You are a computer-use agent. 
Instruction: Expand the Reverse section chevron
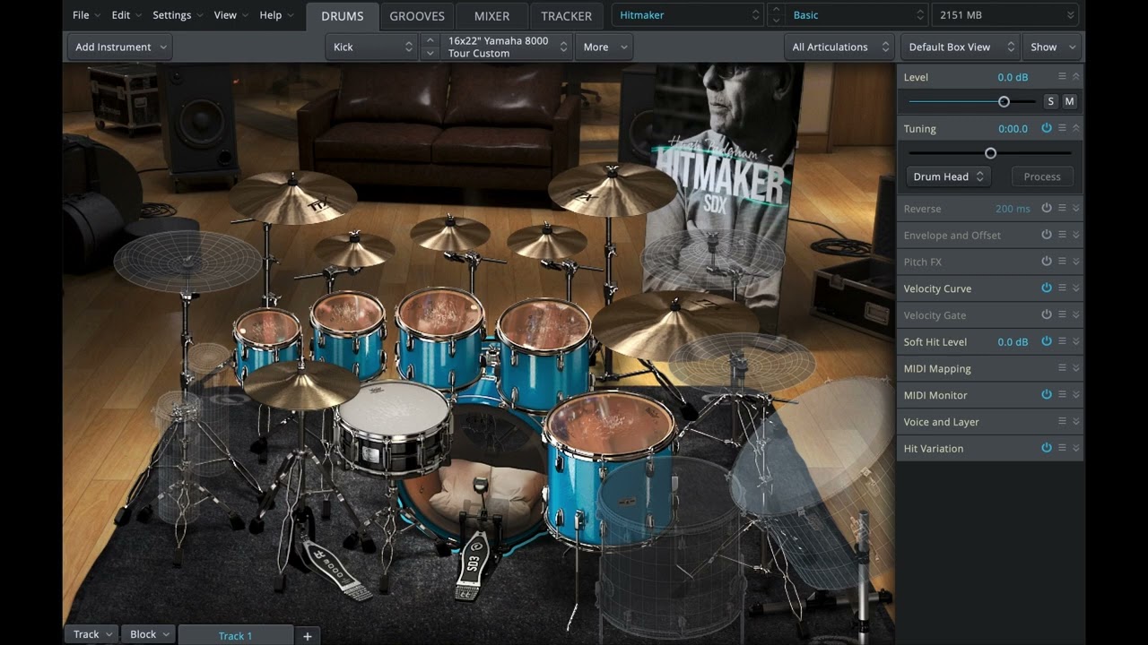[x=1076, y=208]
